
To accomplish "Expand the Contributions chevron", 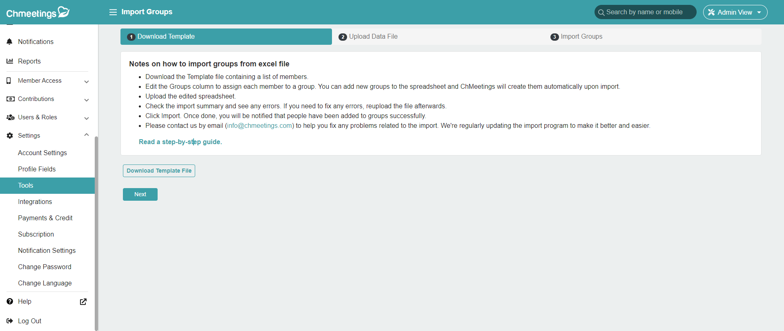I will click(x=87, y=100).
